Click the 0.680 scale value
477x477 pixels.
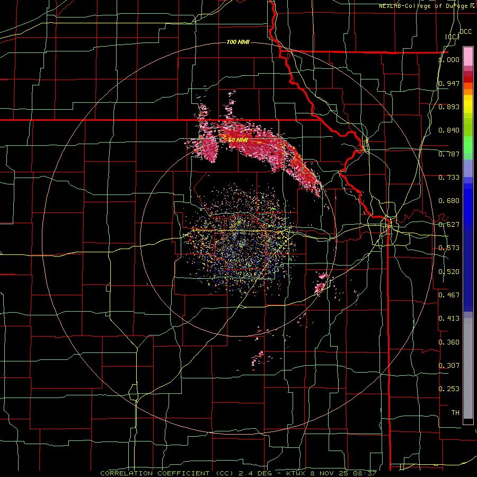click(x=449, y=201)
